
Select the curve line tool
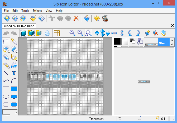pyautogui.click(x=6, y=81)
